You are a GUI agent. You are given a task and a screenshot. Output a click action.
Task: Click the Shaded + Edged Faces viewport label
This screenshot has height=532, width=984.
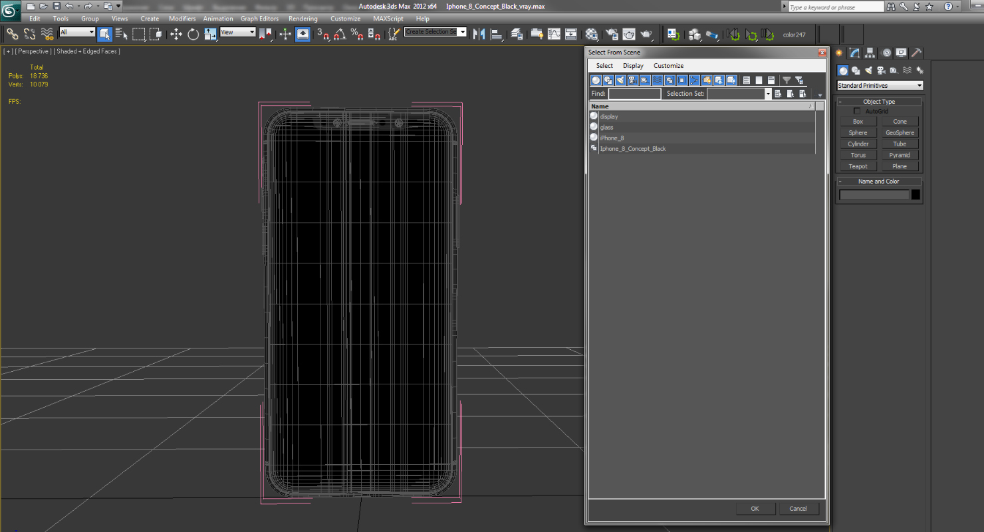pyautogui.click(x=88, y=51)
